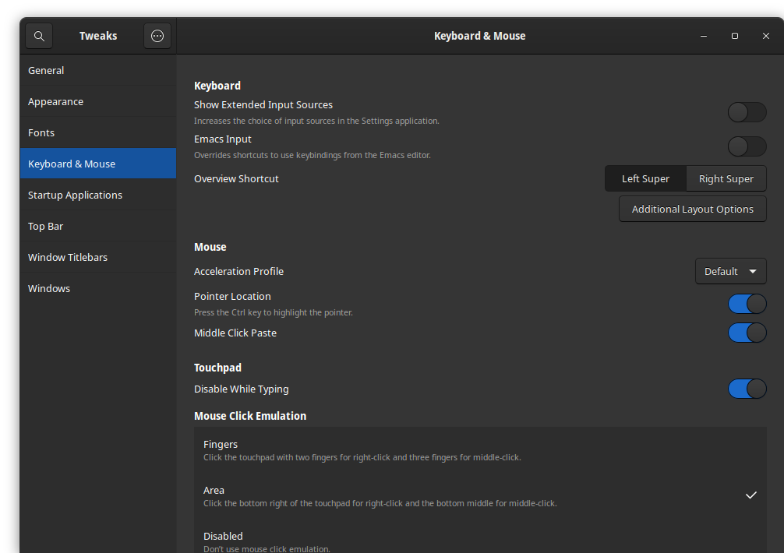Enable Show Extended Input Sources
The image size is (784, 553).
point(746,112)
